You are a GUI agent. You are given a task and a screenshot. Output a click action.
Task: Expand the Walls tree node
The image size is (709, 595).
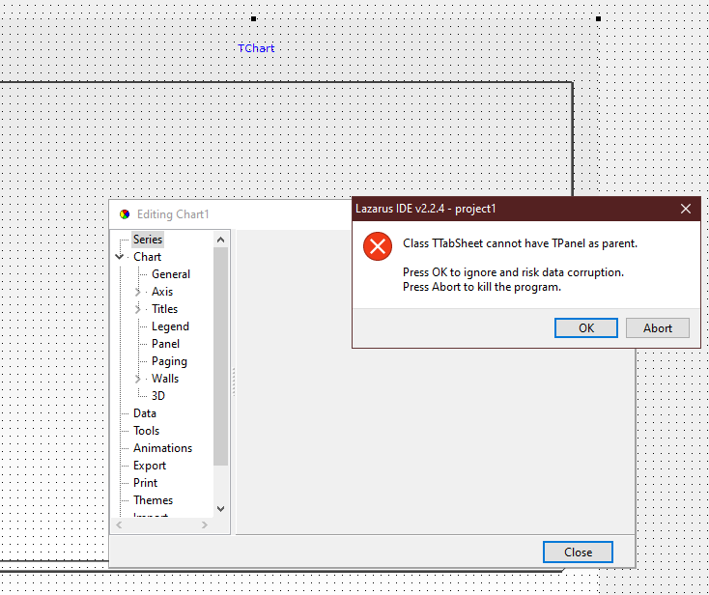[x=138, y=379]
